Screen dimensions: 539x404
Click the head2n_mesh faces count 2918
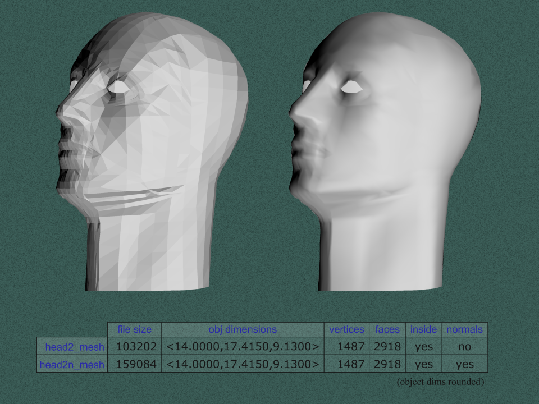[x=387, y=364]
